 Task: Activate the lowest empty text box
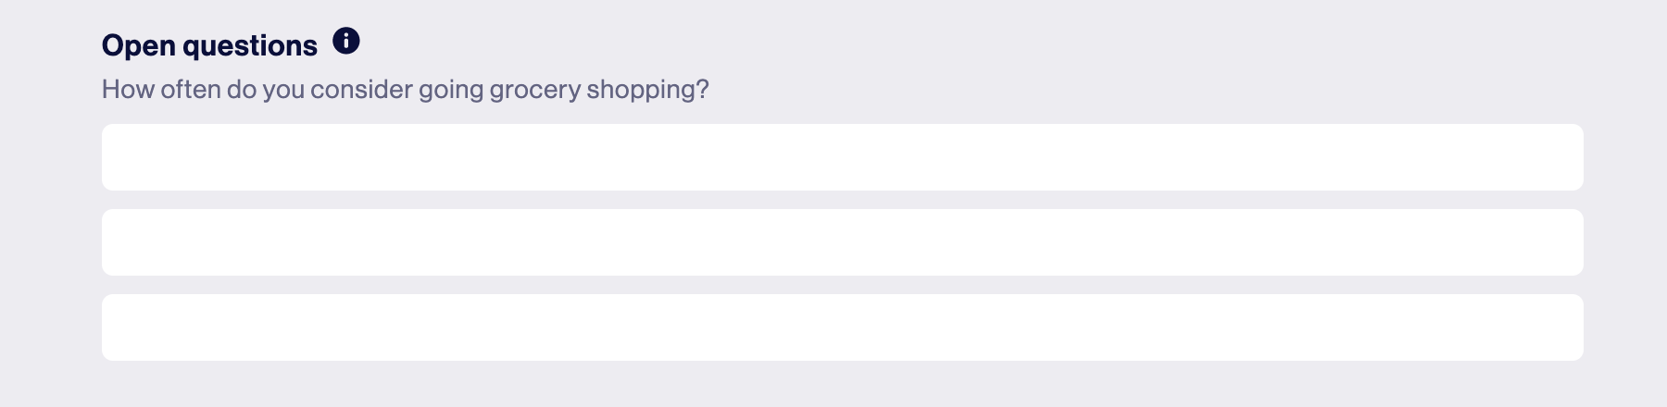coord(842,327)
